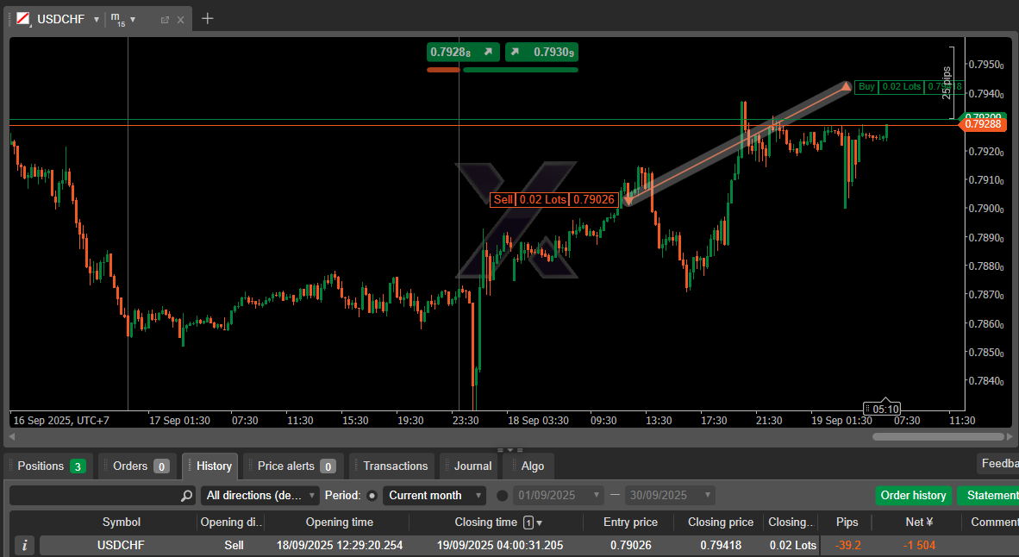Click the USDCHF symbol icon in chart tab

click(x=22, y=18)
